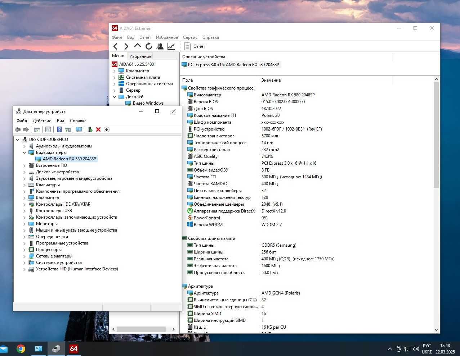Go back in AIDA64 toolbar
460x356 pixels.
[115, 46]
